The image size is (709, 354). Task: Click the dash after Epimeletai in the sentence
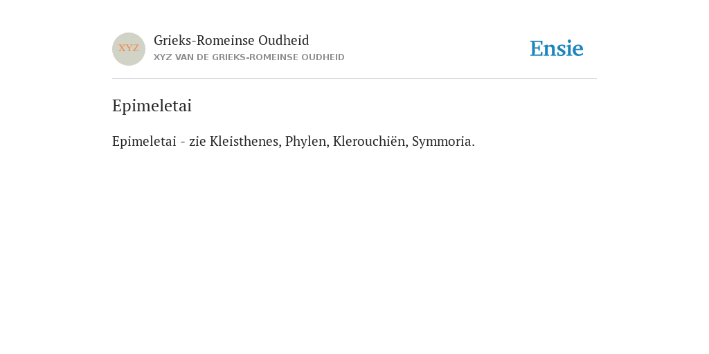pyautogui.click(x=183, y=142)
